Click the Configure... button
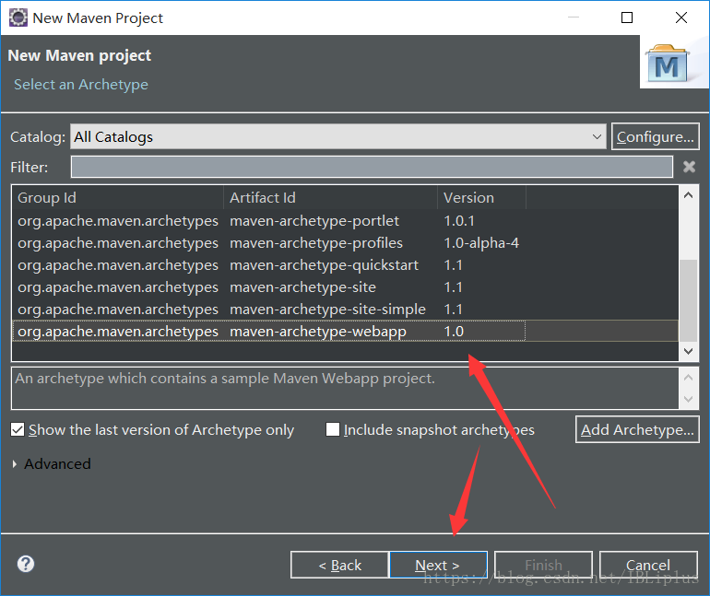 (x=656, y=136)
